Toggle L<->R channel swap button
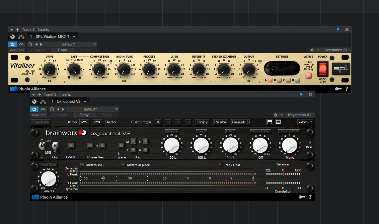This screenshot has height=224, width=379. [71, 145]
